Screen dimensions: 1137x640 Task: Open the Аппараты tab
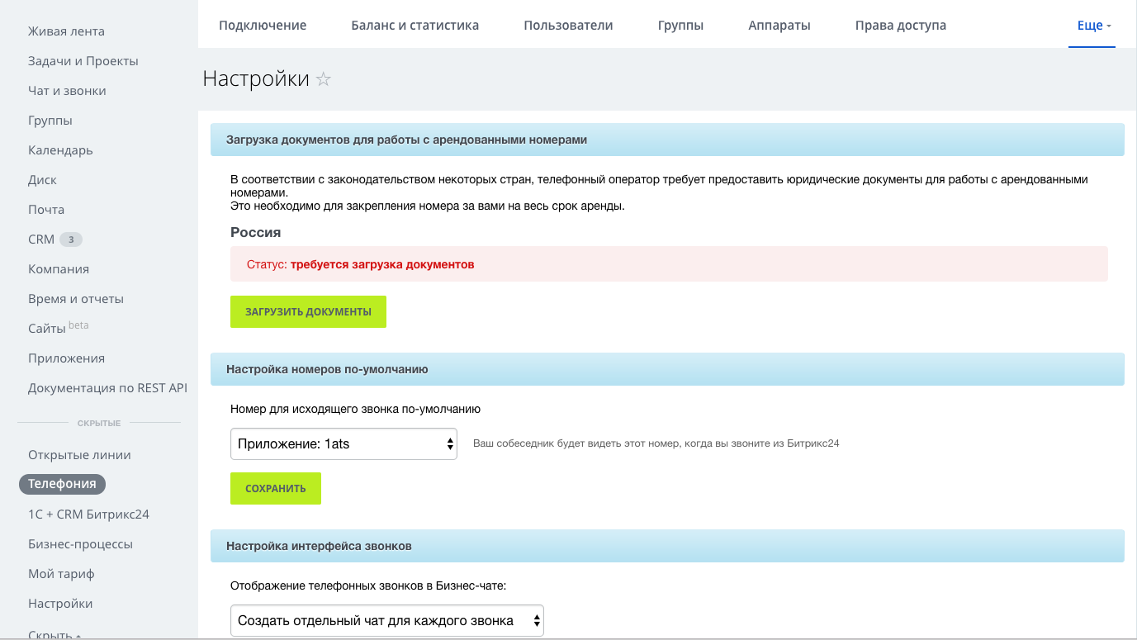(x=779, y=25)
